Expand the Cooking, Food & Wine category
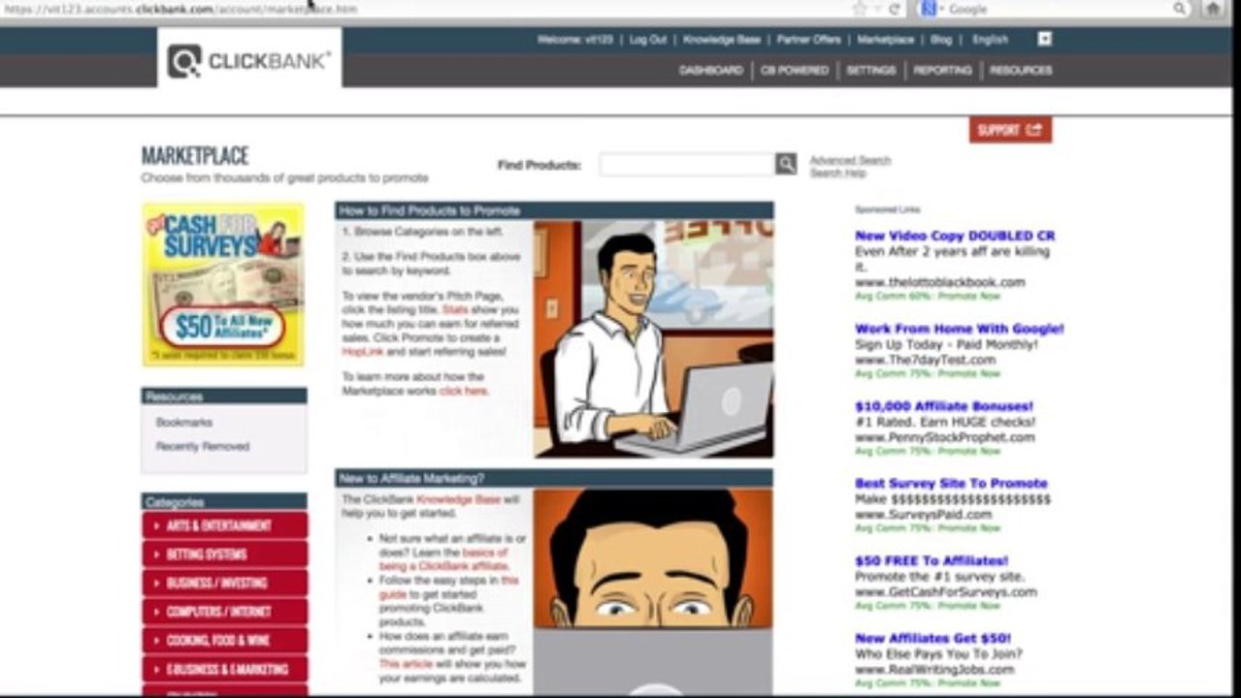 224,640
